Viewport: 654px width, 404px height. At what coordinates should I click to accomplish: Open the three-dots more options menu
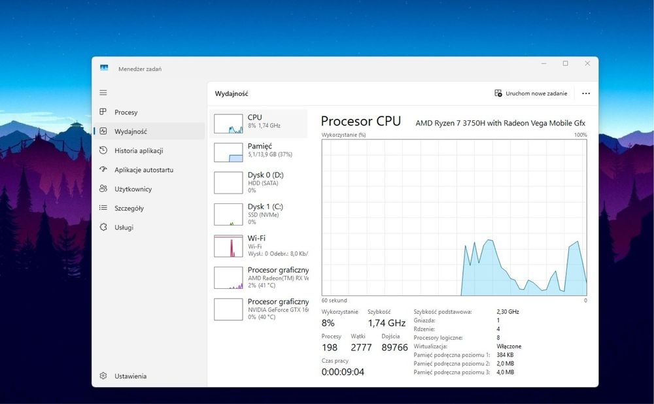tap(586, 93)
